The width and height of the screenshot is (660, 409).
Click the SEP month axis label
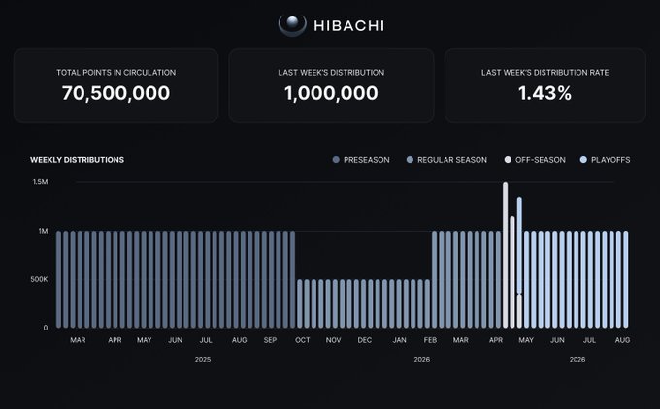270,340
